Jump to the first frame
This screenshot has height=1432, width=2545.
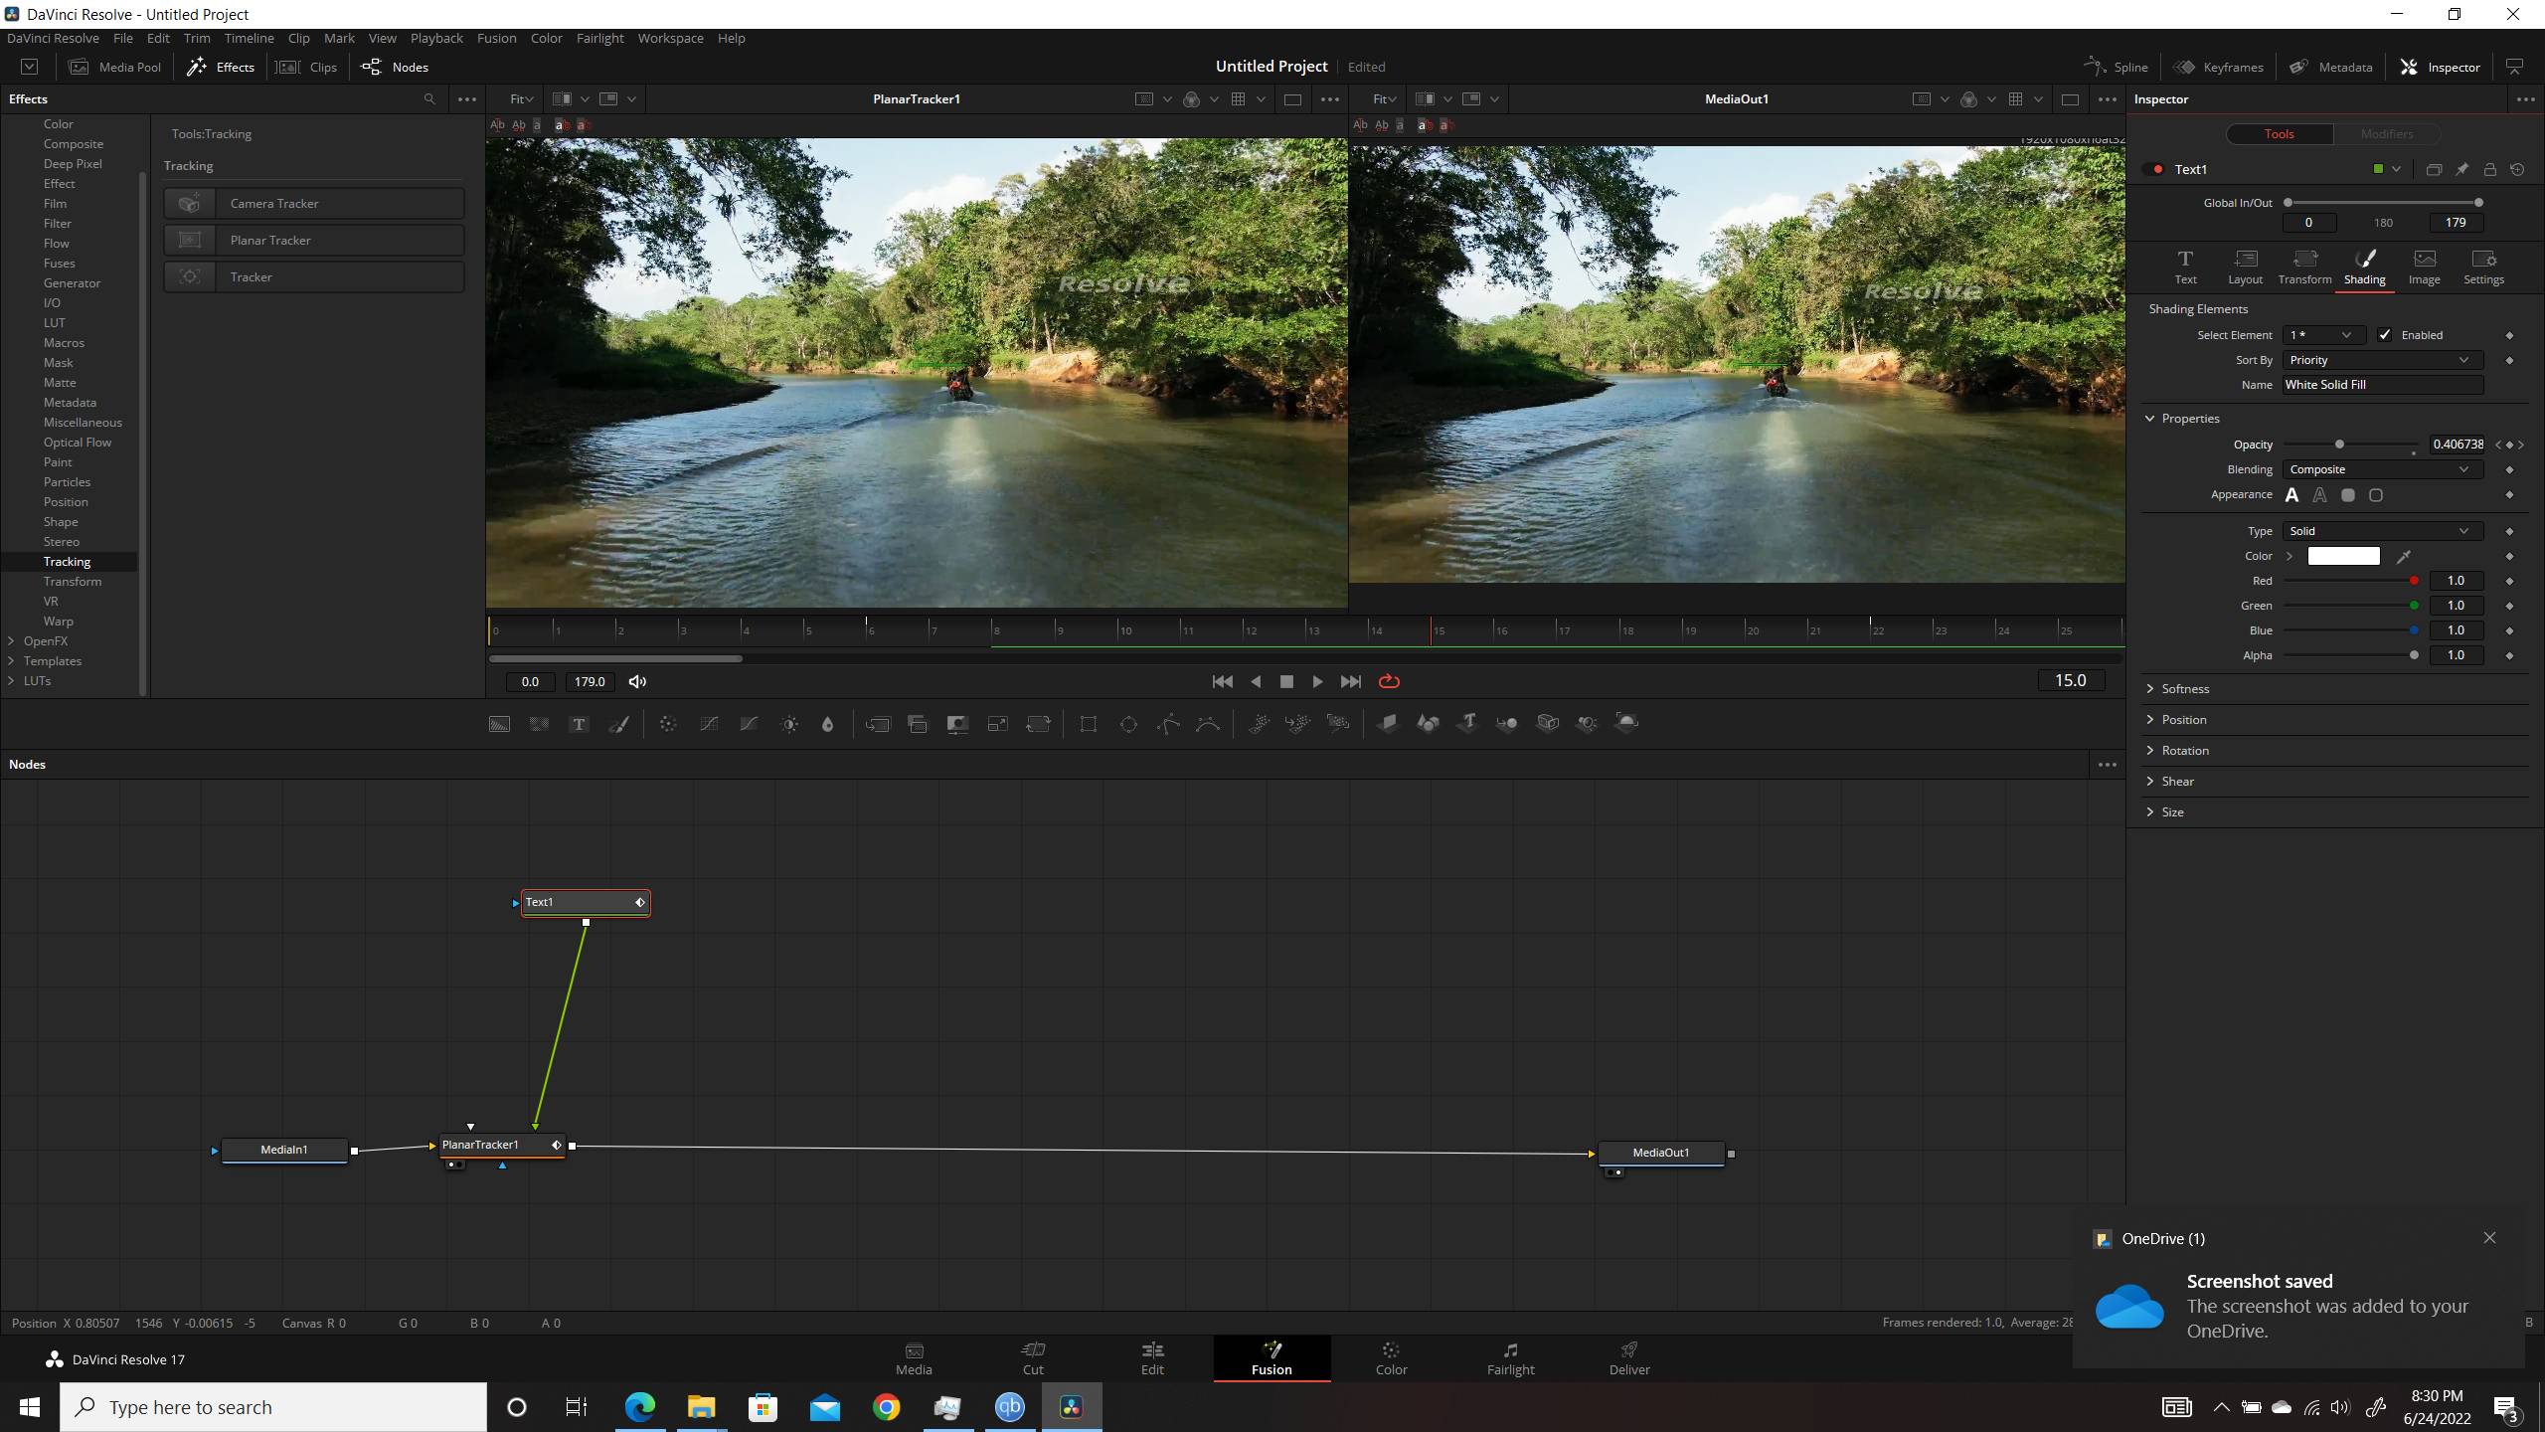point(1222,681)
